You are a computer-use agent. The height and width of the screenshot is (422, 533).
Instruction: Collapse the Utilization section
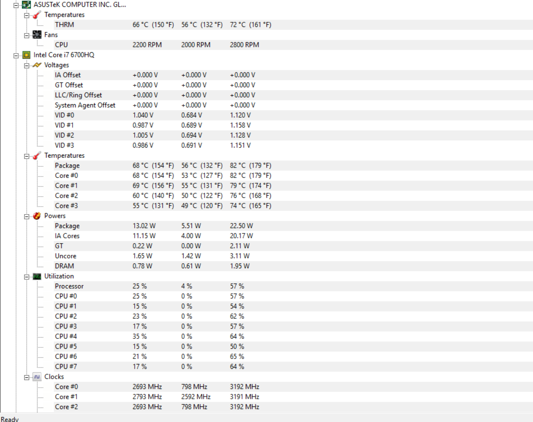tap(27, 277)
